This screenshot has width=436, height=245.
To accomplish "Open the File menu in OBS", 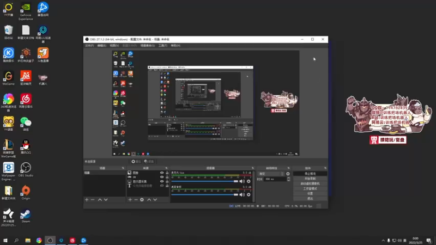I will coord(89,46).
